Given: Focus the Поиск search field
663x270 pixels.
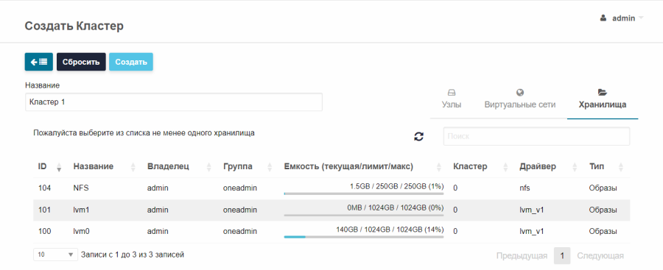Looking at the screenshot, I should 536,136.
